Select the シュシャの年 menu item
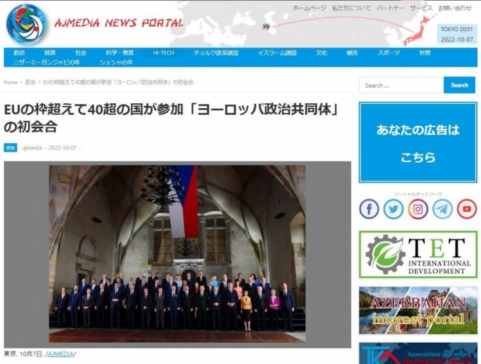481x364 pixels. coord(116,62)
